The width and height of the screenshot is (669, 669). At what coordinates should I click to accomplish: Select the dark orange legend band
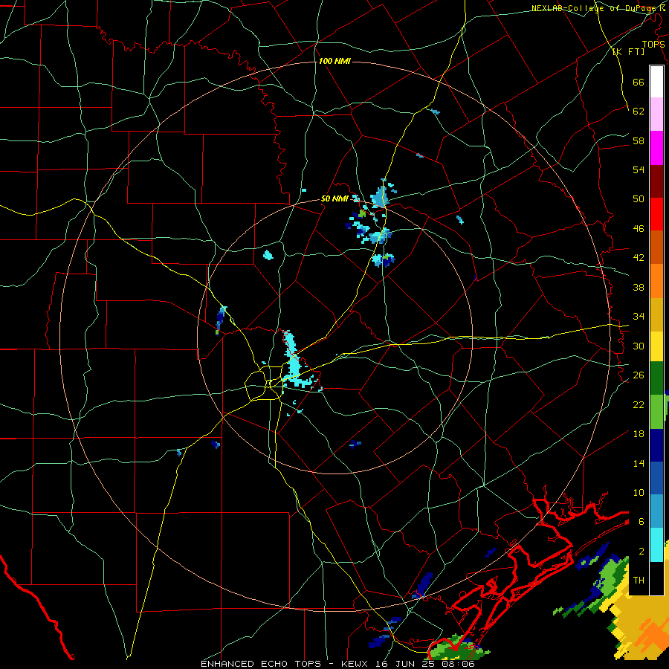(656, 248)
